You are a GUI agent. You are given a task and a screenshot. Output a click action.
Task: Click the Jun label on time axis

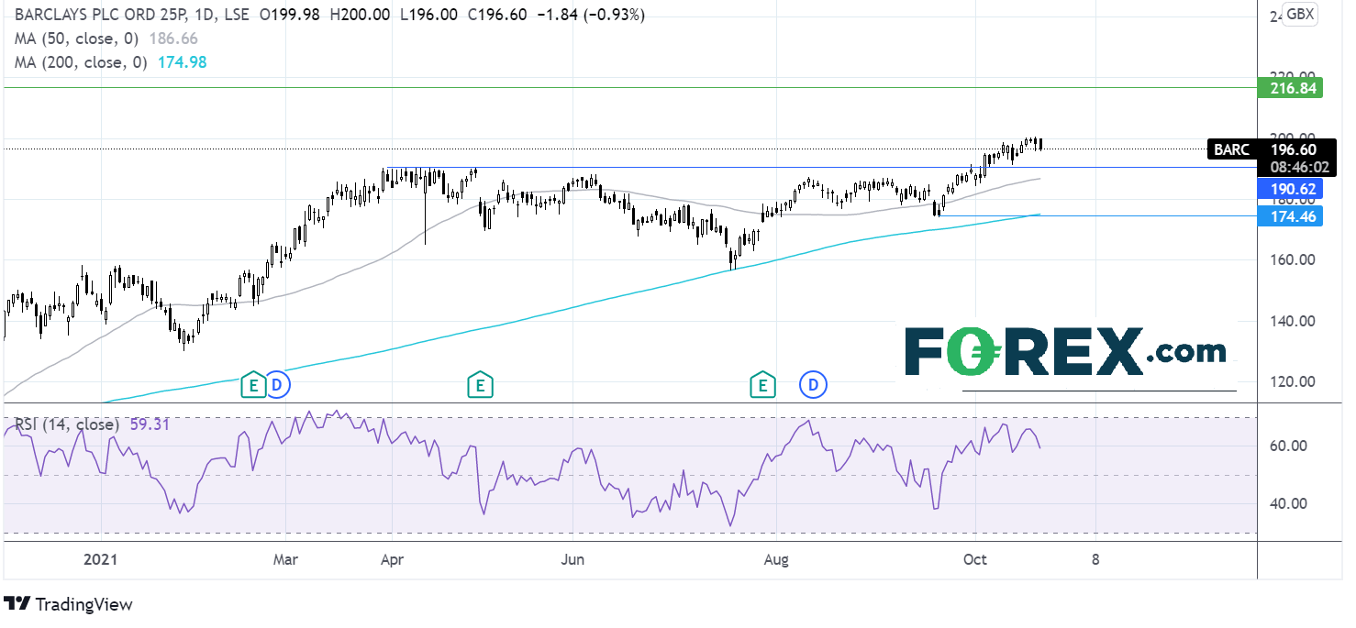coord(573,559)
